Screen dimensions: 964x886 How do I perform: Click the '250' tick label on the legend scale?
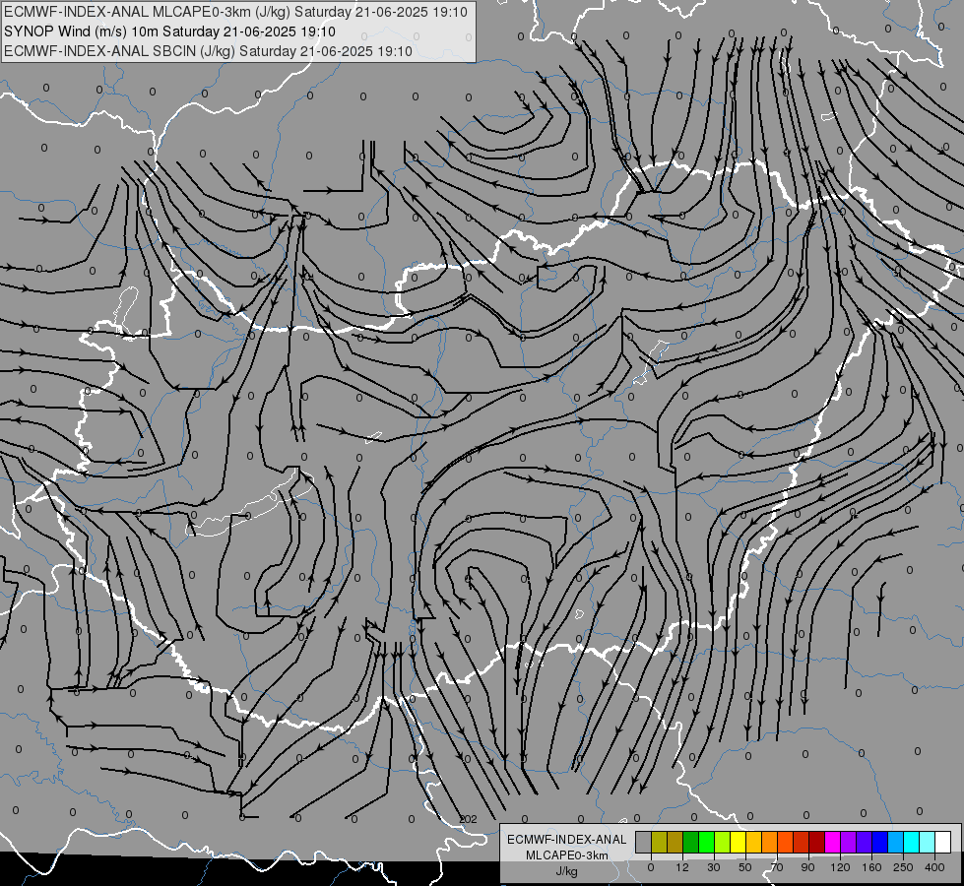903,867
